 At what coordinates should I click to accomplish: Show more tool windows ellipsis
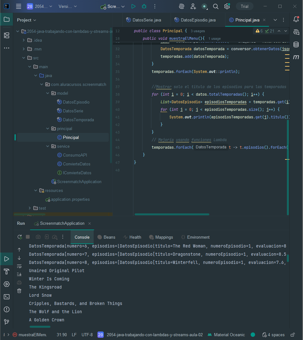(7, 48)
